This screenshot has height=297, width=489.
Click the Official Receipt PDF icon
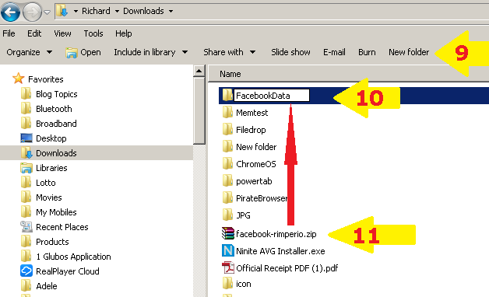(x=227, y=267)
